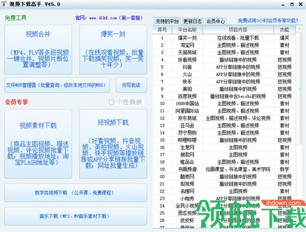Select the 美拍 platform row

pyautogui.click(x=224, y=89)
